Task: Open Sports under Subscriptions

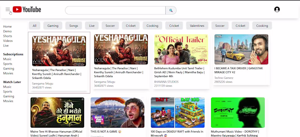Action: (7, 64)
